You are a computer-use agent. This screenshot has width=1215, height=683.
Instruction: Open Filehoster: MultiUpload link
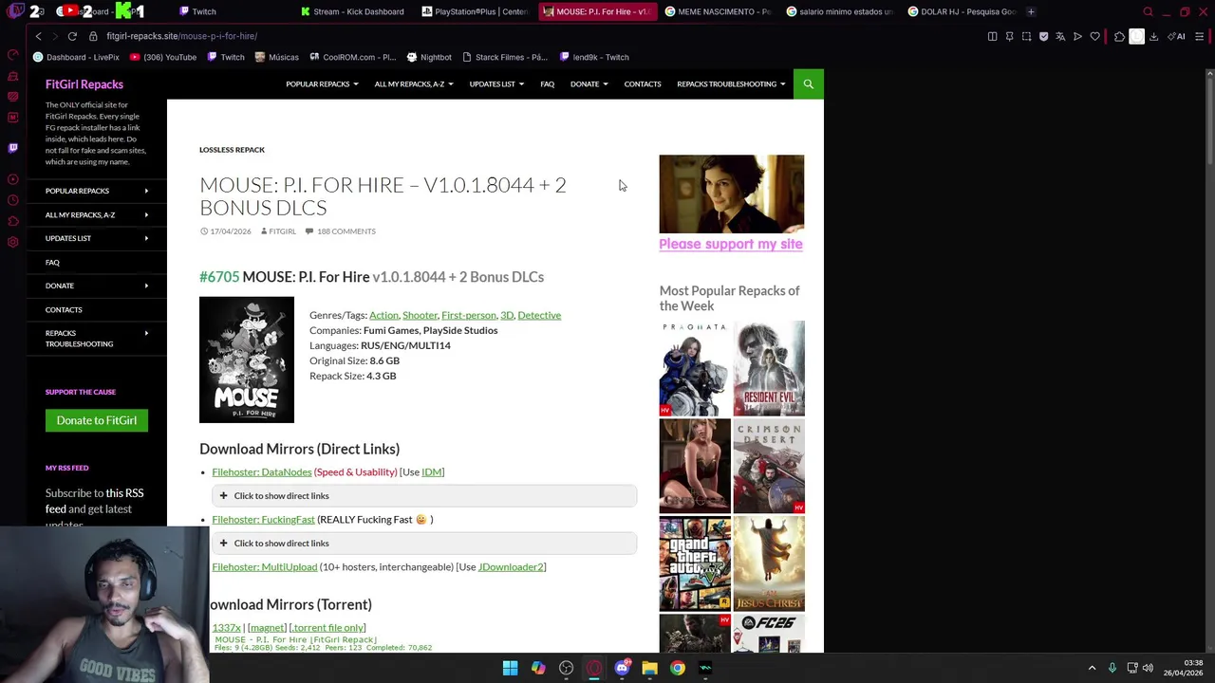[x=265, y=566]
